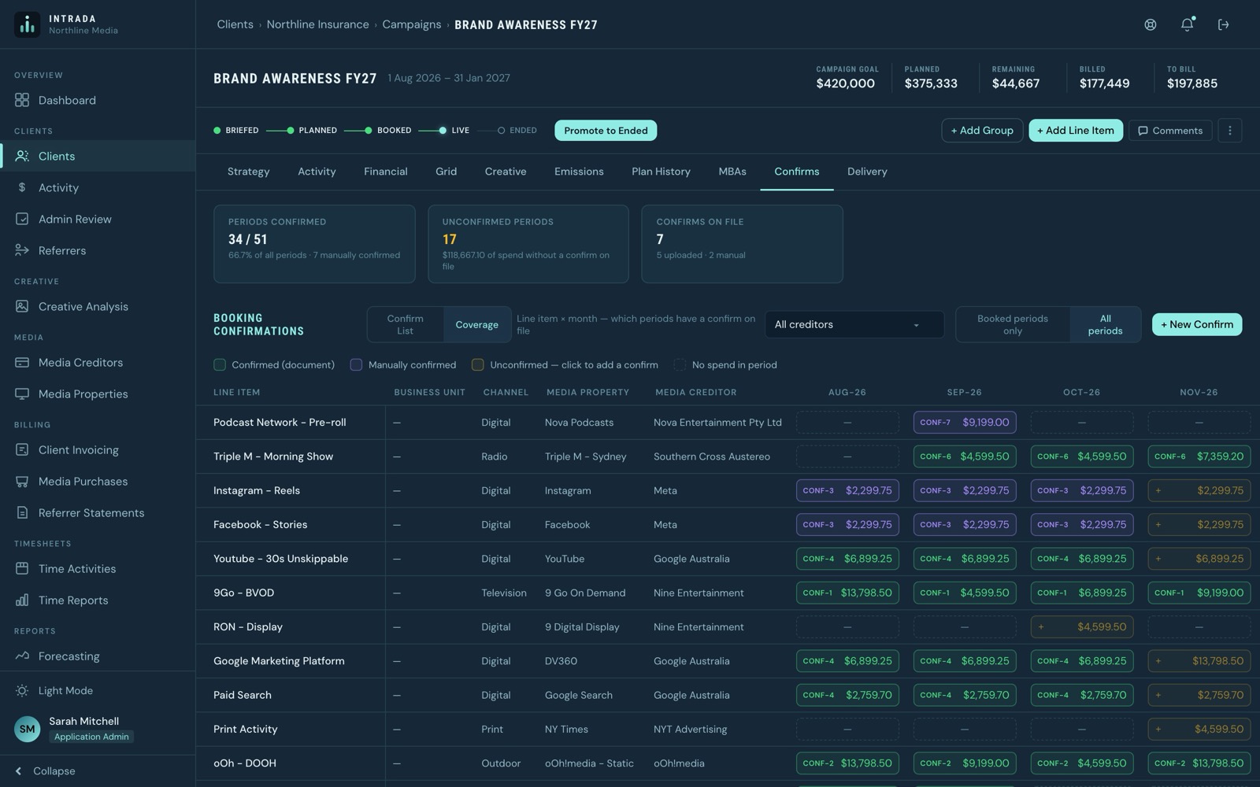Click the Media Creditors card icon
This screenshot has height=787, width=1260.
[x=22, y=362]
